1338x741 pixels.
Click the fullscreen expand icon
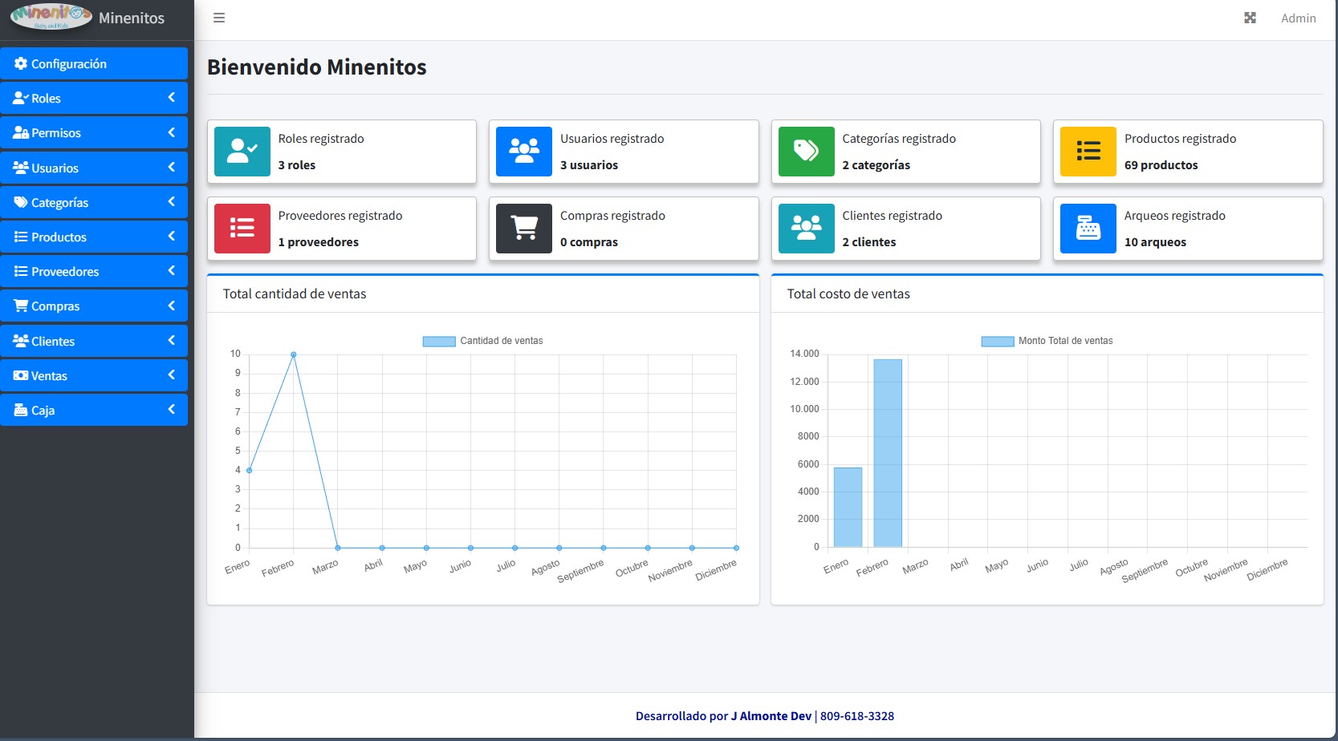coord(1250,18)
